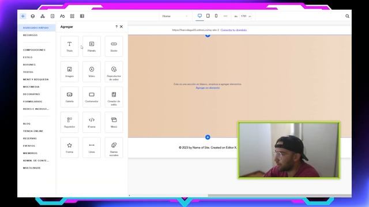Switch to desktop breakpoint view
Viewport: 369px width, 207px height.
[199, 16]
